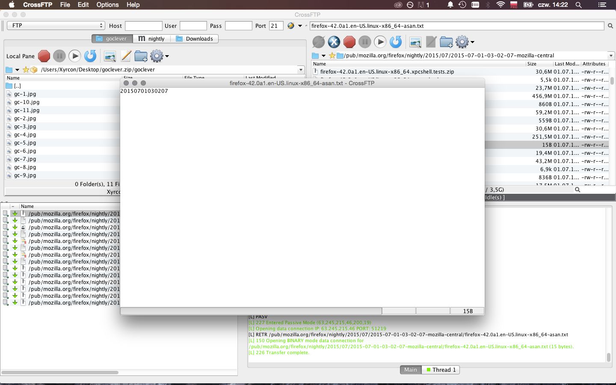This screenshot has height=385, width=616.
Task: Open remote path history dropdown
Action: tap(610, 56)
